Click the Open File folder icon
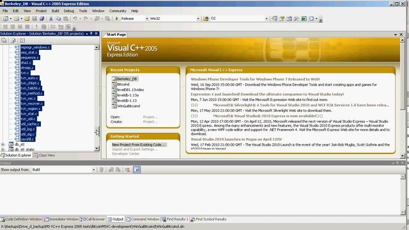This screenshot has width=409, height=230. point(27,19)
